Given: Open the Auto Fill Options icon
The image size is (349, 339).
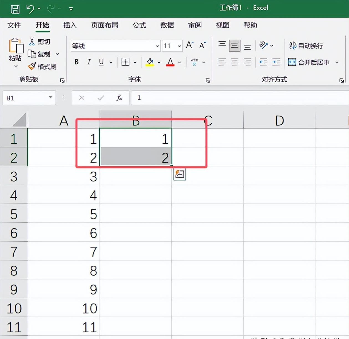Looking at the screenshot, I should 180,174.
